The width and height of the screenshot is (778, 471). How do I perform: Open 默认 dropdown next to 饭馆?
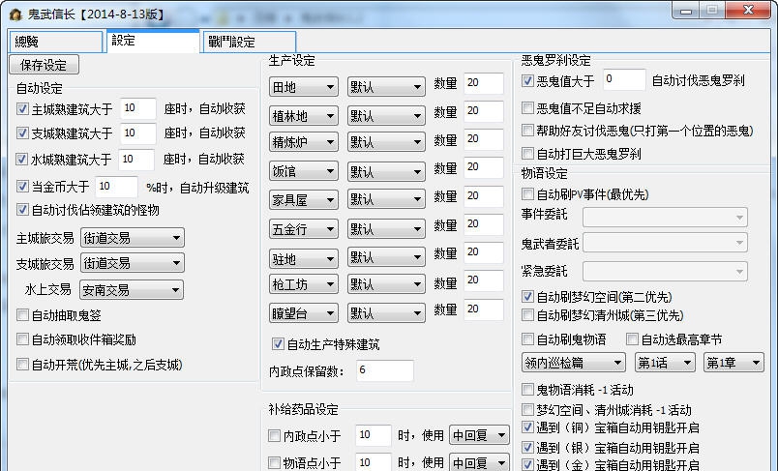point(386,171)
